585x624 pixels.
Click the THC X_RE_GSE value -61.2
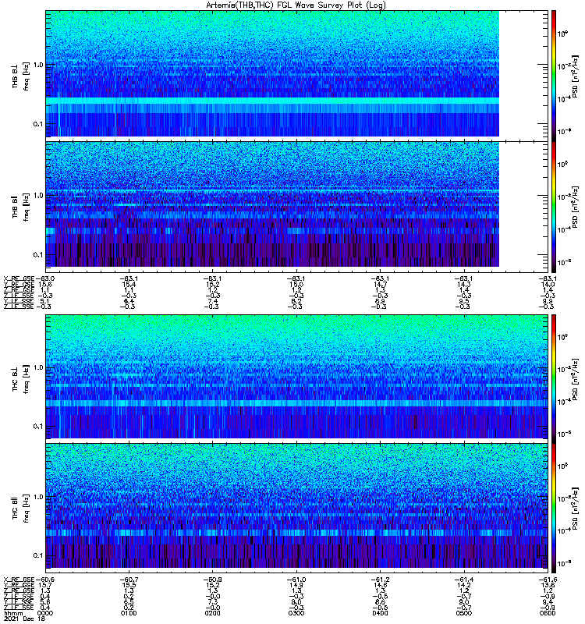(x=380, y=580)
